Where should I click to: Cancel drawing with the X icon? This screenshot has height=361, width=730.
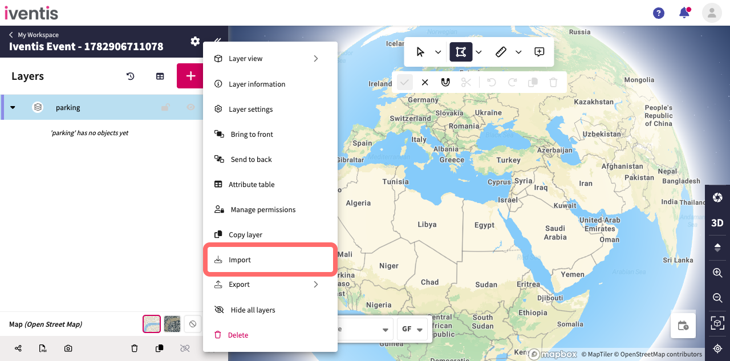(425, 82)
